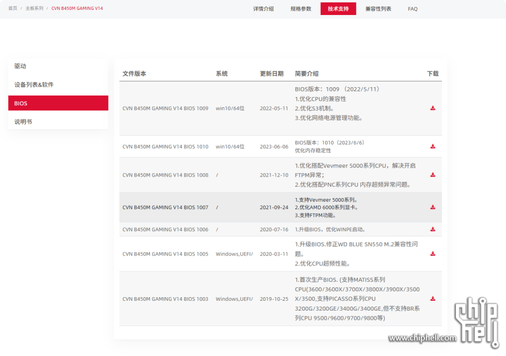The image size is (506, 356).
Task: Select 说明书 in the sidebar
Action: (x=58, y=122)
